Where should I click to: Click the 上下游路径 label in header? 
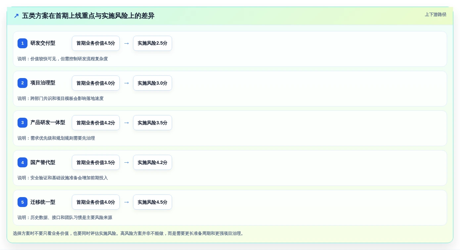[436, 15]
